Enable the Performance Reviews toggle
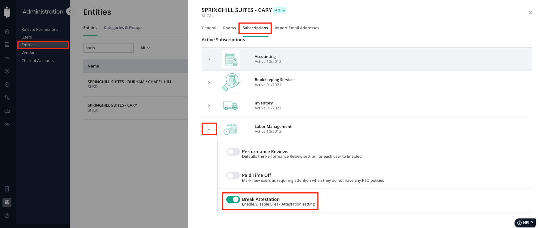Image resolution: width=538 pixels, height=228 pixels. pyautogui.click(x=233, y=152)
